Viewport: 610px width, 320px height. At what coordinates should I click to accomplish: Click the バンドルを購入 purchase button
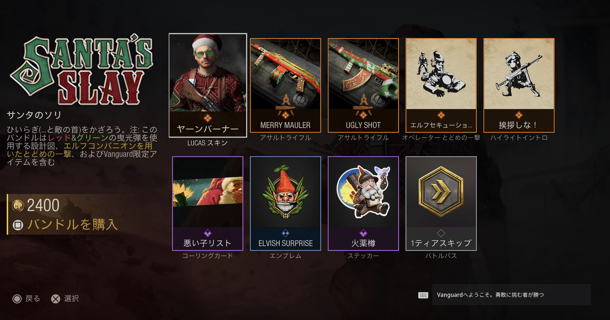click(73, 224)
